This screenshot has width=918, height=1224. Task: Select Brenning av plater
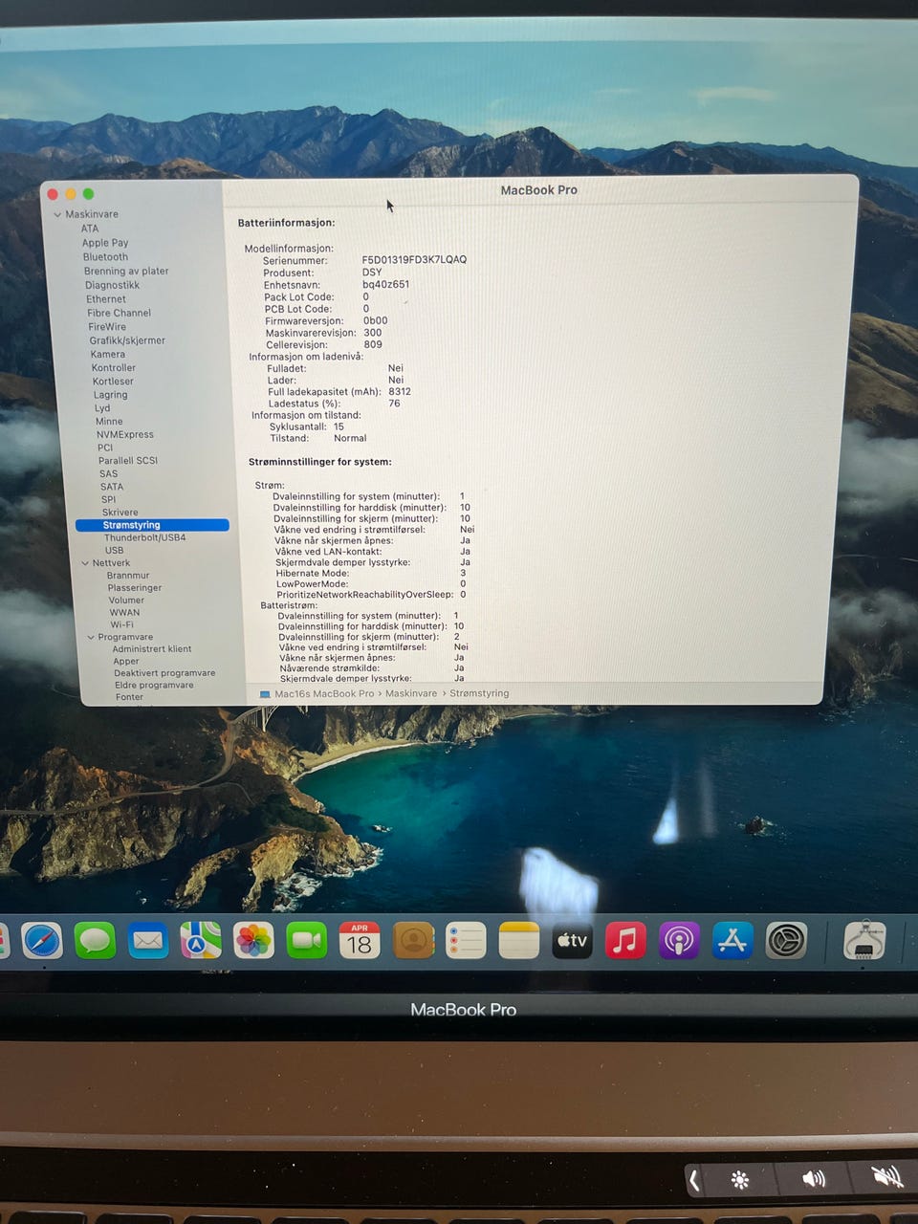click(126, 271)
